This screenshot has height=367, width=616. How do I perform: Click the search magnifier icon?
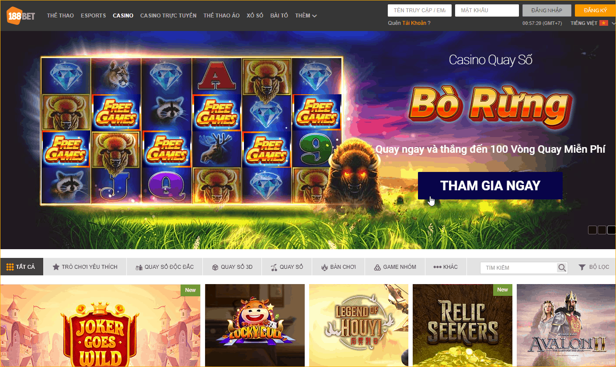click(x=562, y=268)
